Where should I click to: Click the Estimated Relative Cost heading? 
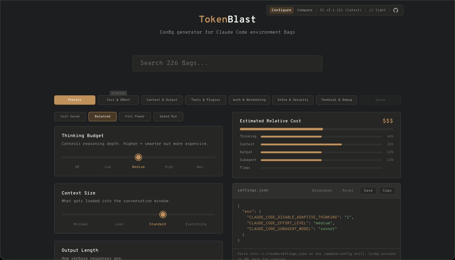270,121
